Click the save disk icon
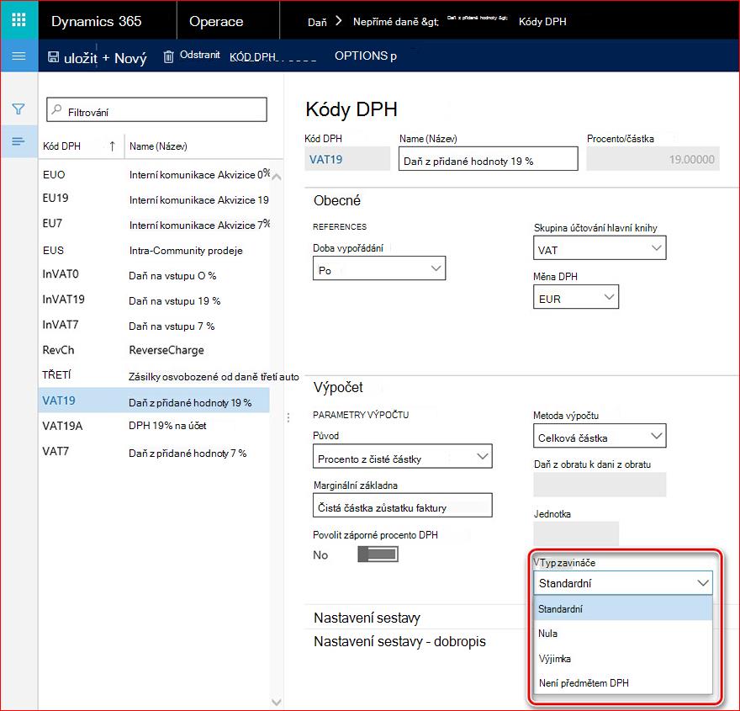This screenshot has width=740, height=711. [x=53, y=57]
